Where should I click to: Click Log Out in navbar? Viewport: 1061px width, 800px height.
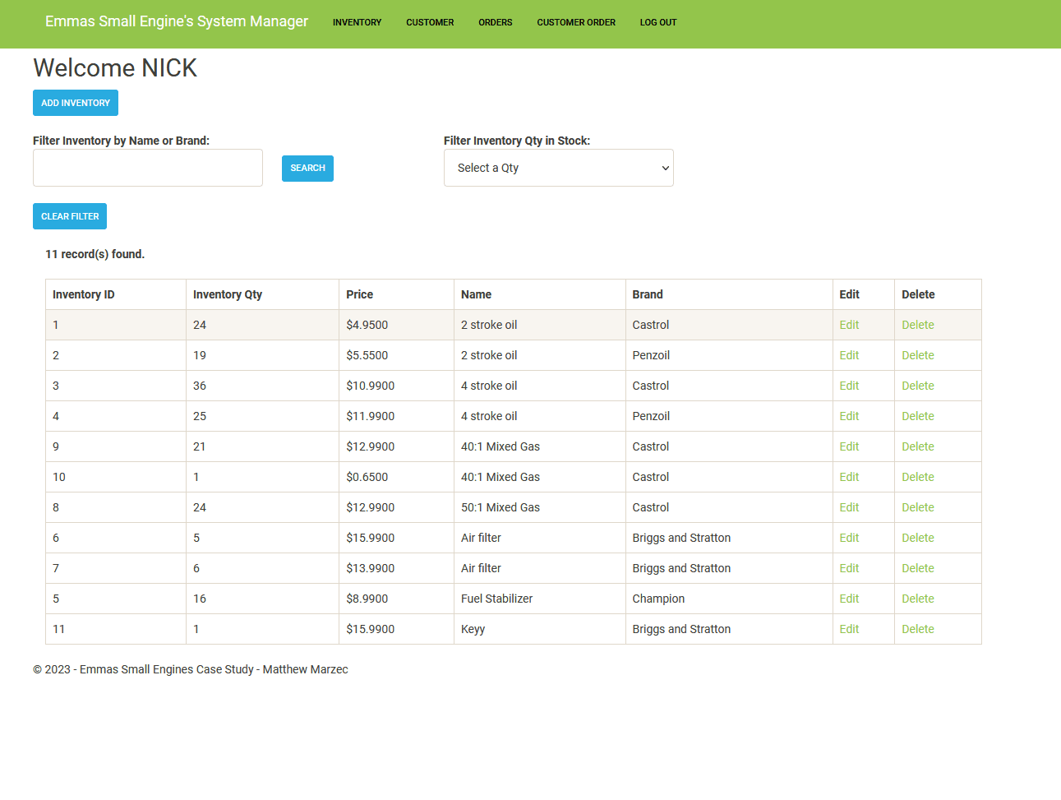click(x=657, y=23)
